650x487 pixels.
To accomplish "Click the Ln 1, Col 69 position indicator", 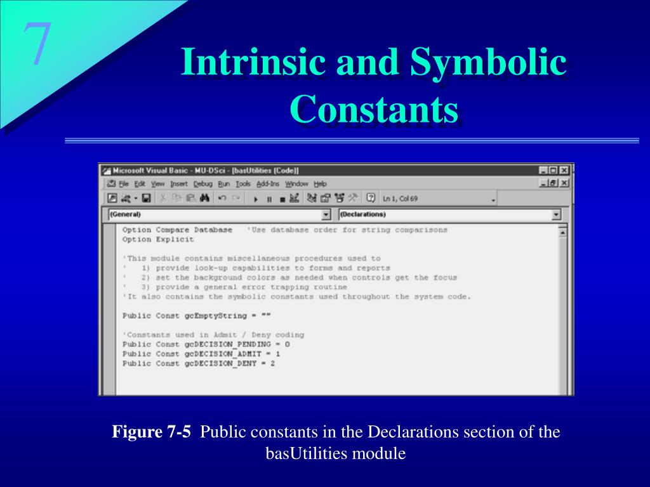I will 400,198.
